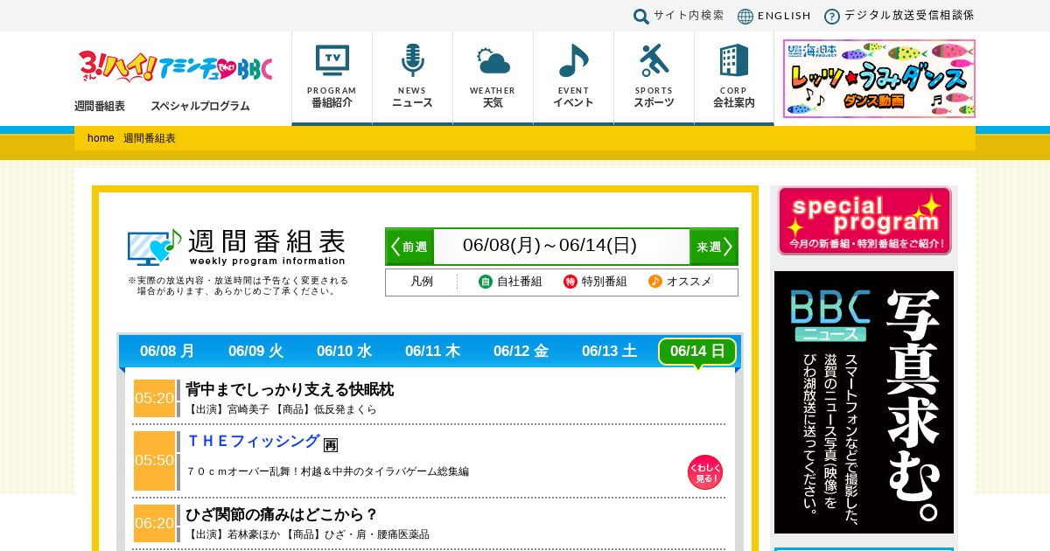Select the 06/13 土 tab
Screen dimensions: 1050x551
click(609, 352)
